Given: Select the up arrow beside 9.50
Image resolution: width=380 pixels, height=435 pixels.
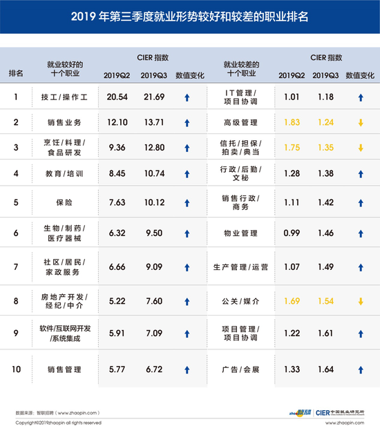Looking at the screenshot, I should tap(187, 234).
